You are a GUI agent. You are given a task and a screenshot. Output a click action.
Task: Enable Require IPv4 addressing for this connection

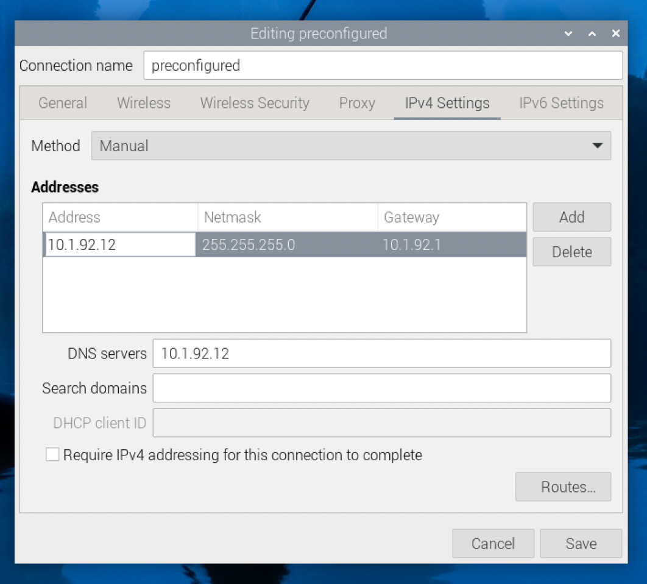pos(52,454)
